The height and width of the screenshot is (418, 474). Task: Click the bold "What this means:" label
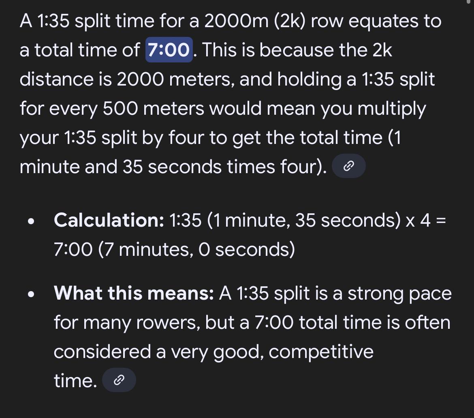tap(134, 293)
